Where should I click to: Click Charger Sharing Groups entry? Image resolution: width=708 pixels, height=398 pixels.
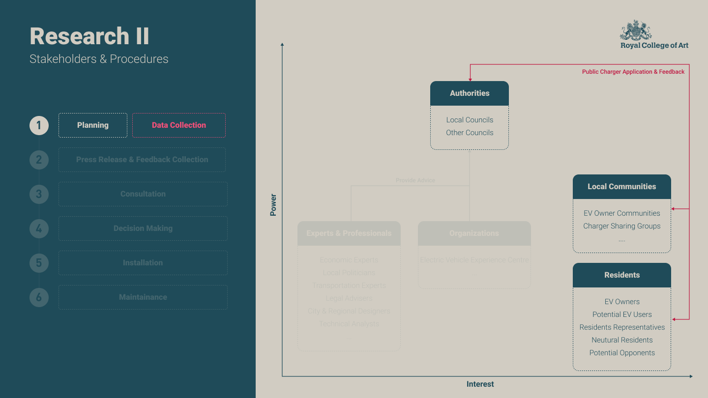[622, 226]
